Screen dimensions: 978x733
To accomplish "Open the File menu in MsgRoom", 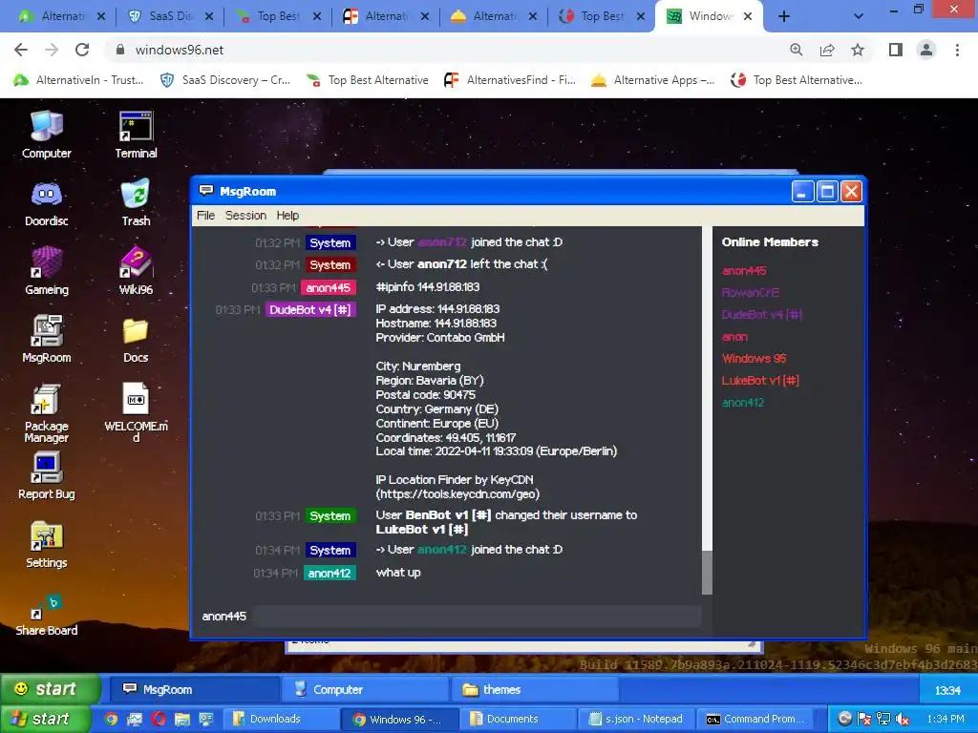I will point(206,215).
